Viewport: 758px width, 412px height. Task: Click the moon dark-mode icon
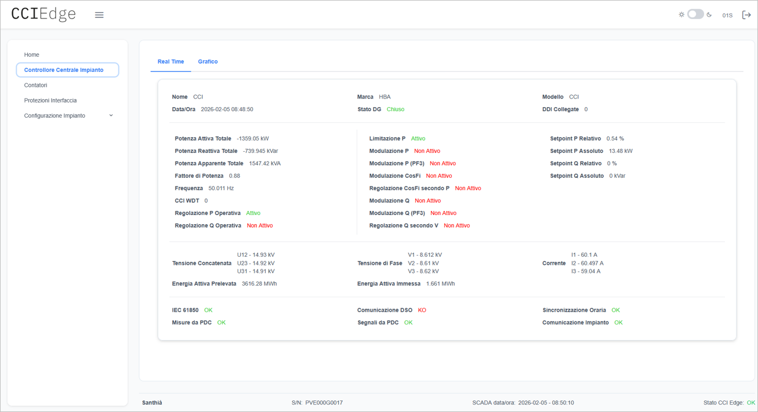709,15
